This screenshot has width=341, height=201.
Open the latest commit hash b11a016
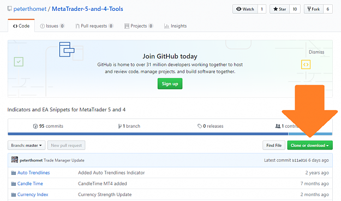coord(300,160)
